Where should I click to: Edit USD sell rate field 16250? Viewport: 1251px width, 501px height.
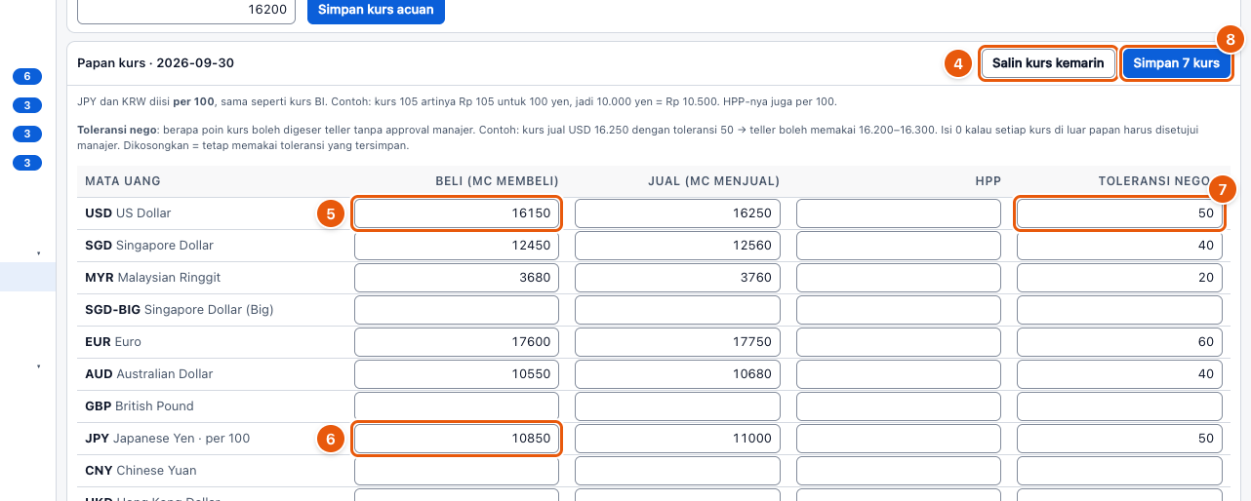click(x=677, y=213)
